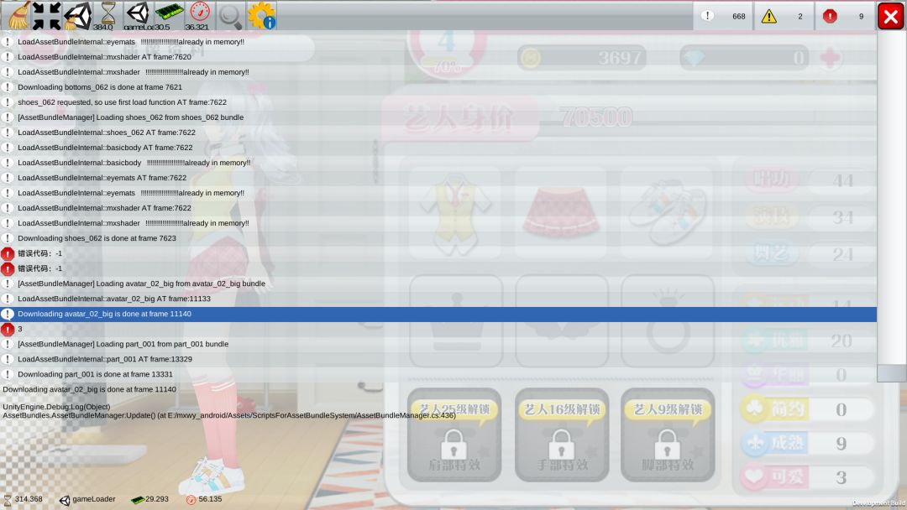Select log 'Downloading bottoms_062 is done at frame 7621'
Screen dimensions: 907x510
[x=438, y=87]
